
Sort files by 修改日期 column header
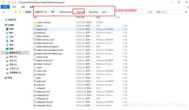[80, 17]
